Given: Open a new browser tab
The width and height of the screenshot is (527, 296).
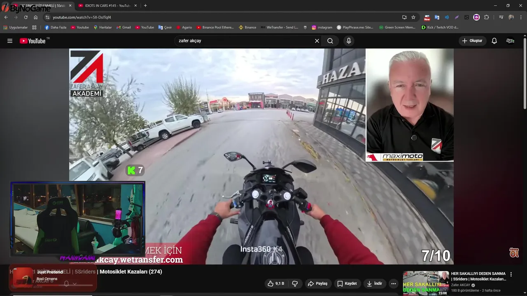Looking at the screenshot, I should coord(145,5).
